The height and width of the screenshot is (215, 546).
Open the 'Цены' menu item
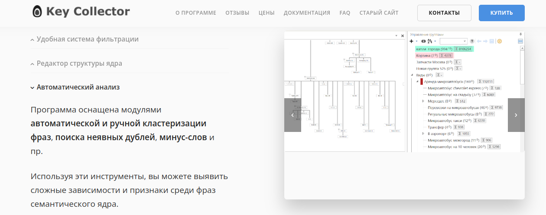[x=266, y=13]
